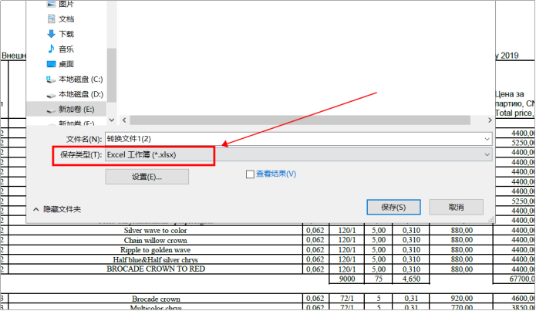This screenshot has width=536, height=311.
Task: Select 本地磁盘 (D:) in the sidebar
Action: 81,94
